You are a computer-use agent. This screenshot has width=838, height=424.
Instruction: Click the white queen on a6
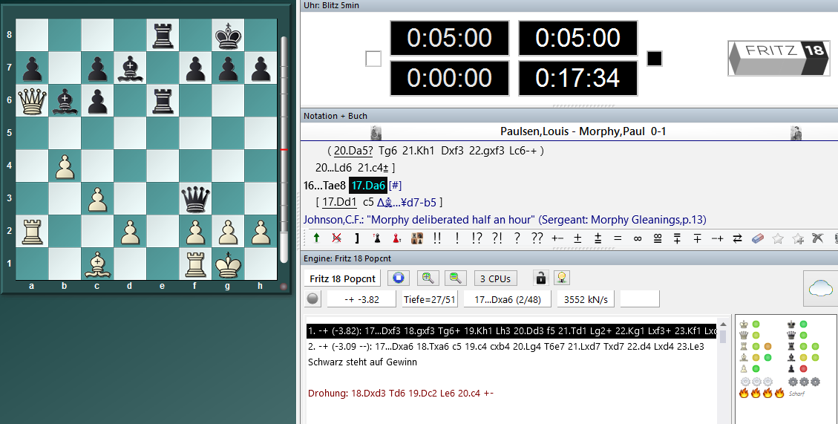pyautogui.click(x=32, y=100)
